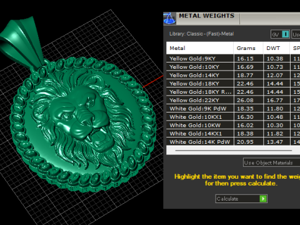Click the 11.80 DWT cell
The width and height of the screenshot is (300, 225).
(x=276, y=109)
